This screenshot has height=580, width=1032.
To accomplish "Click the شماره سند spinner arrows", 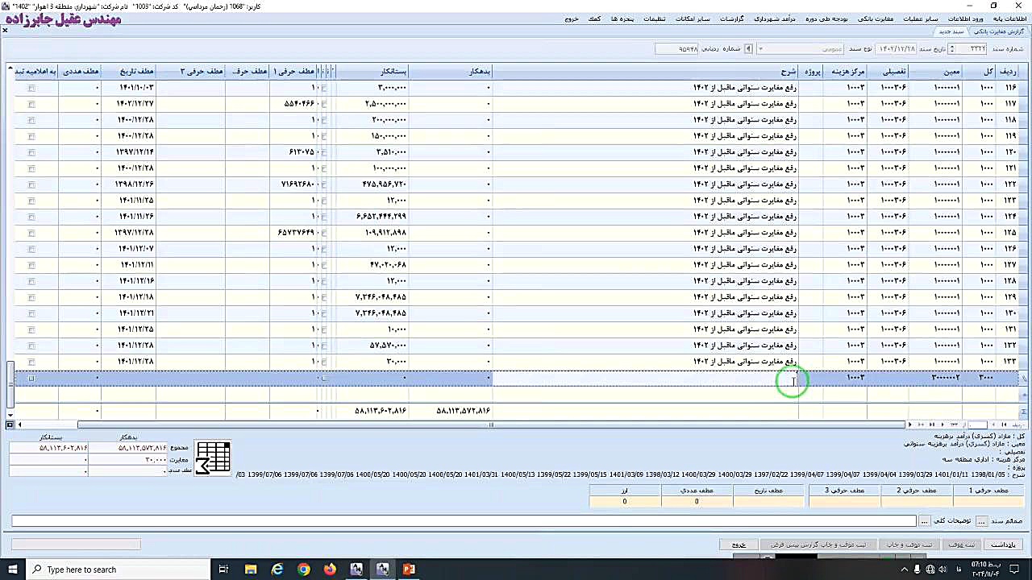I will (x=952, y=49).
